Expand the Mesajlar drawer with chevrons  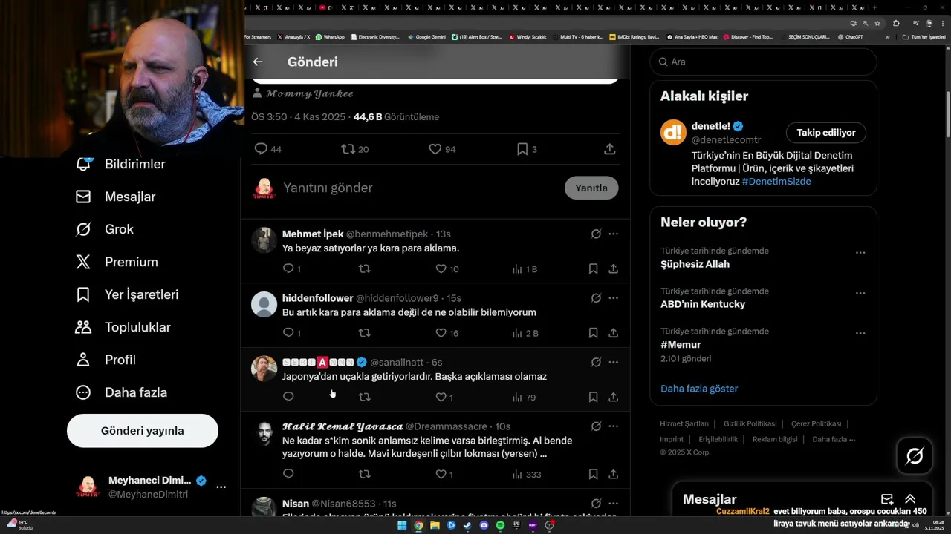[910, 499]
